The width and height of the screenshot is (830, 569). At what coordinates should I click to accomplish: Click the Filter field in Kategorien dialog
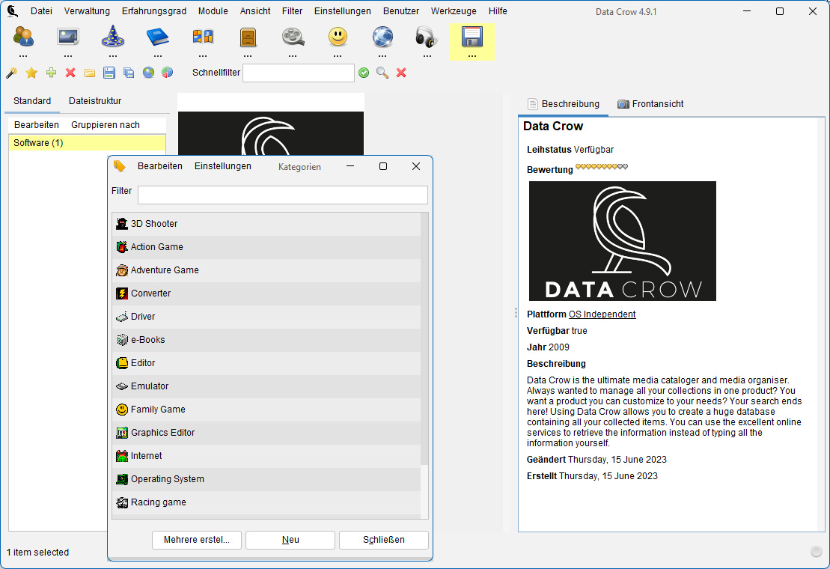tap(283, 195)
